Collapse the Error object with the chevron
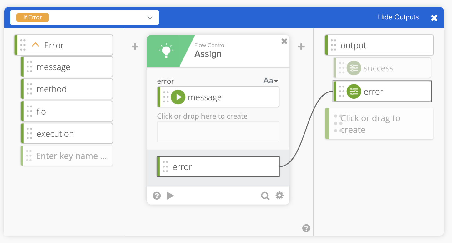 [x=36, y=45]
